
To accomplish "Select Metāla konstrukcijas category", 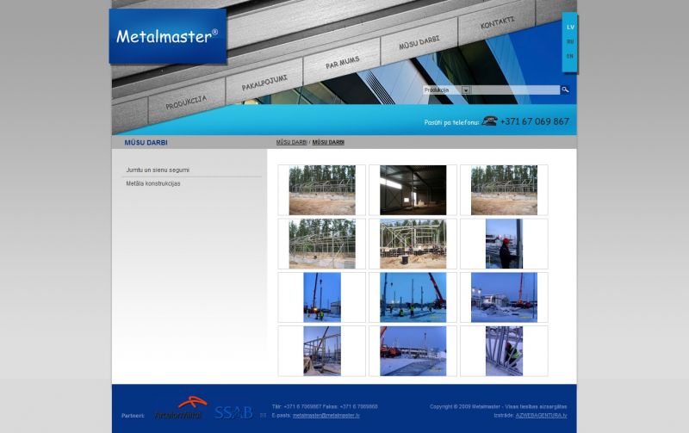I will tap(153, 183).
